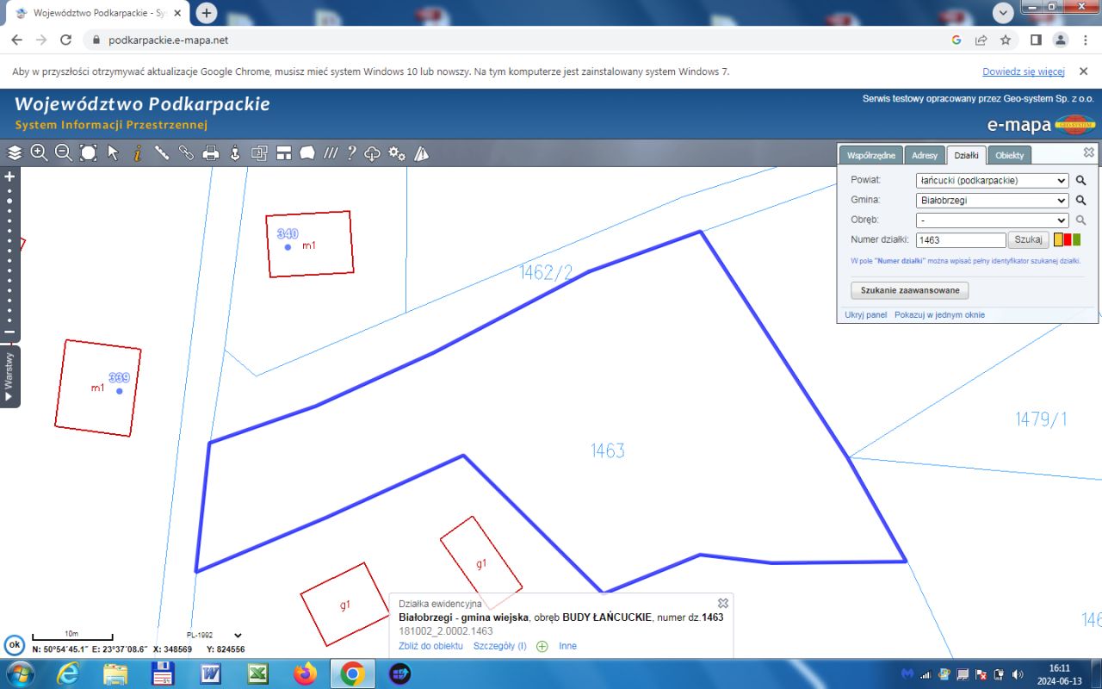Click the Dowiedz się więcej link
Image resolution: width=1102 pixels, height=689 pixels.
[1024, 71]
